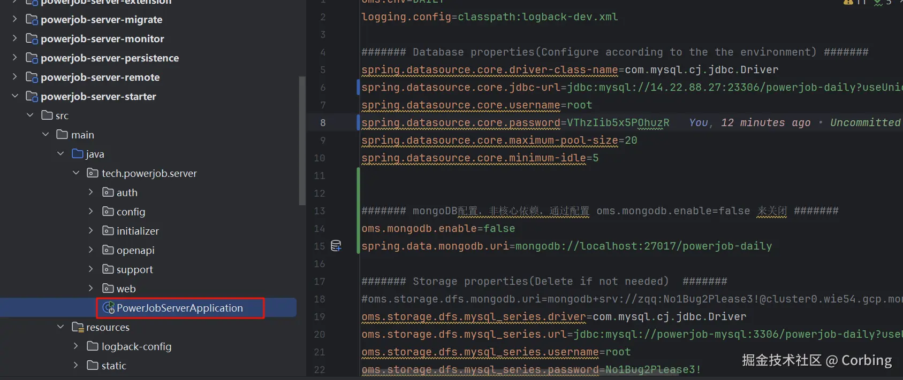
Task: Expand the logback-config folder
Action: [x=76, y=346]
